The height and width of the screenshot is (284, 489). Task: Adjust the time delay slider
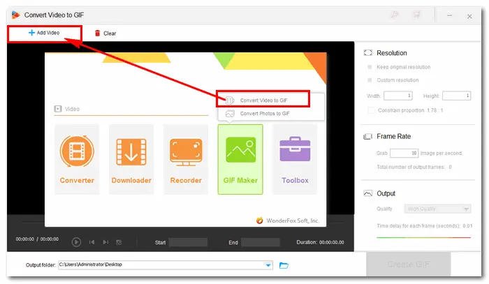(423, 237)
